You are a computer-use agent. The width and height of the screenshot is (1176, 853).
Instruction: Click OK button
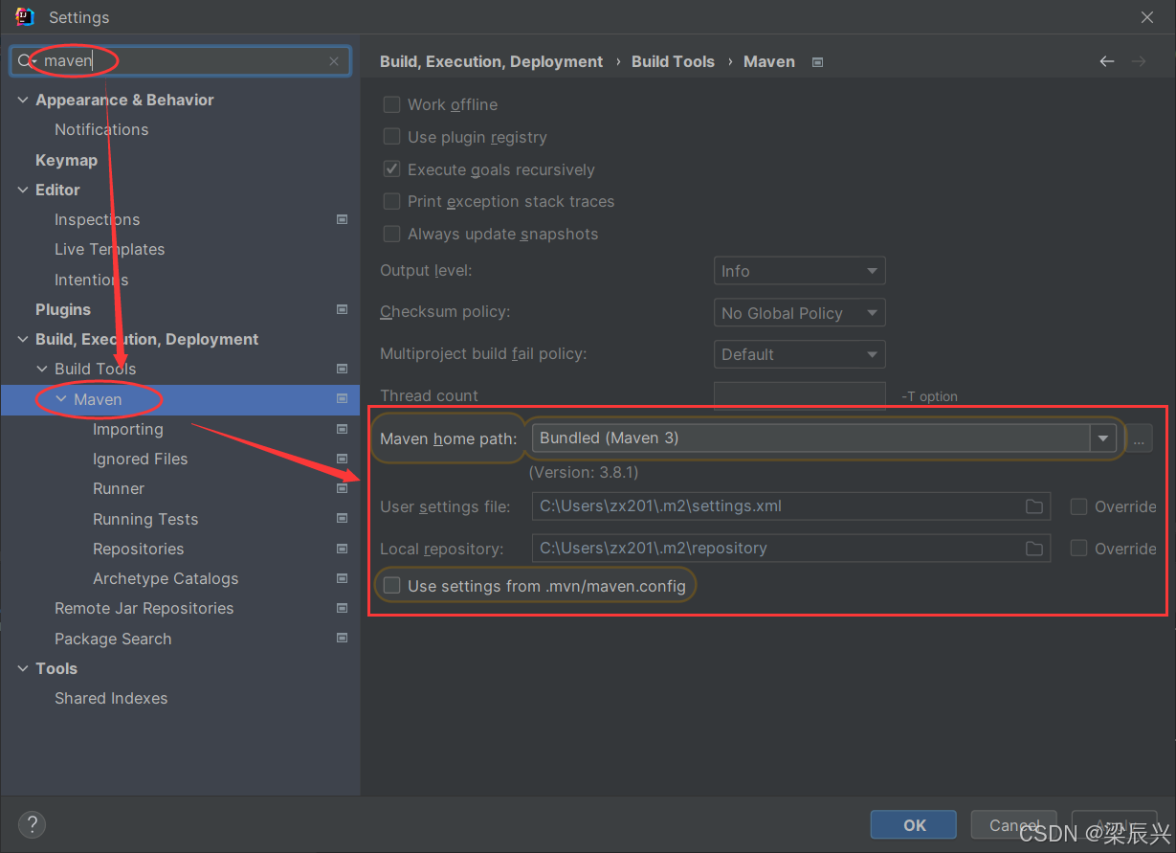pos(914,825)
